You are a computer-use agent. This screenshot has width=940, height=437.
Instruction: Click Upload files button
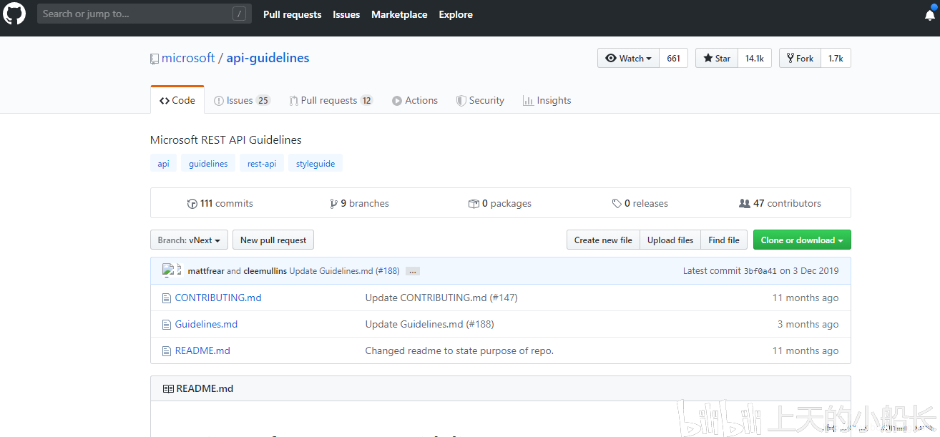(x=670, y=240)
